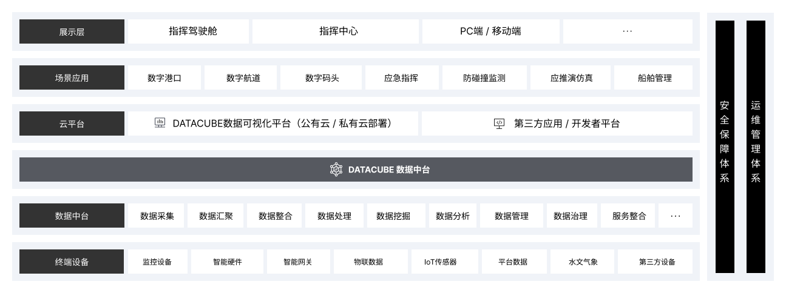Screen dimensions: 786x293
Task: Select the 指挥驾驶舱 block
Action: point(188,31)
